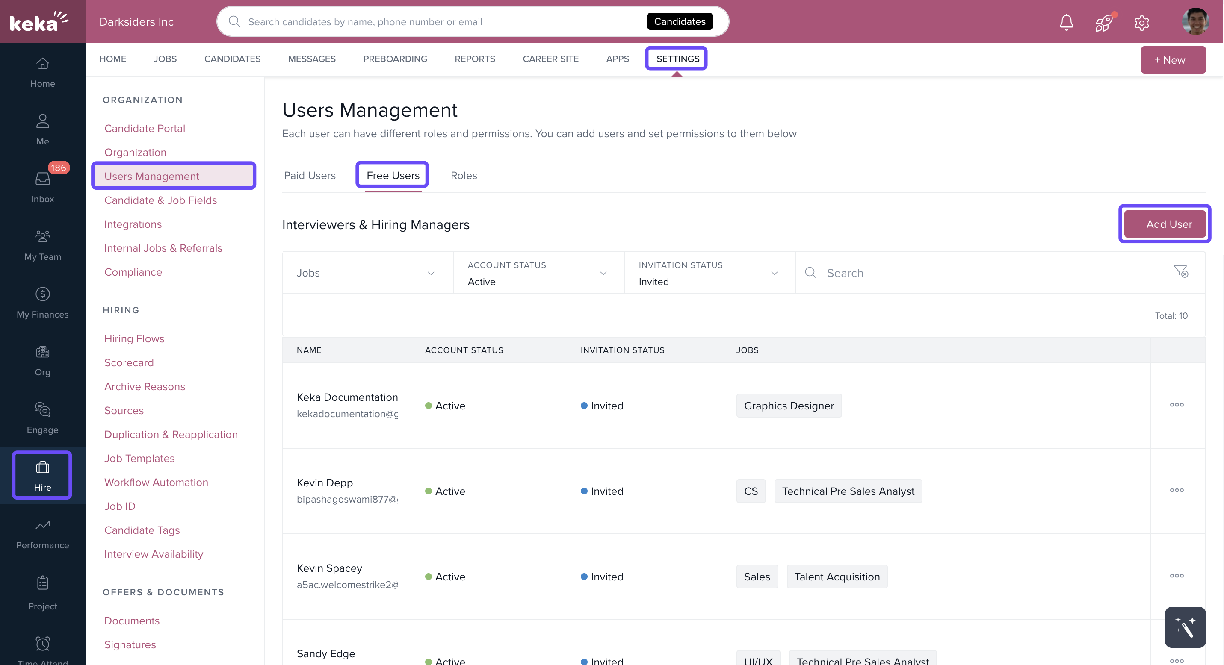Open the user profile avatar
The width and height of the screenshot is (1224, 665).
[x=1194, y=22]
